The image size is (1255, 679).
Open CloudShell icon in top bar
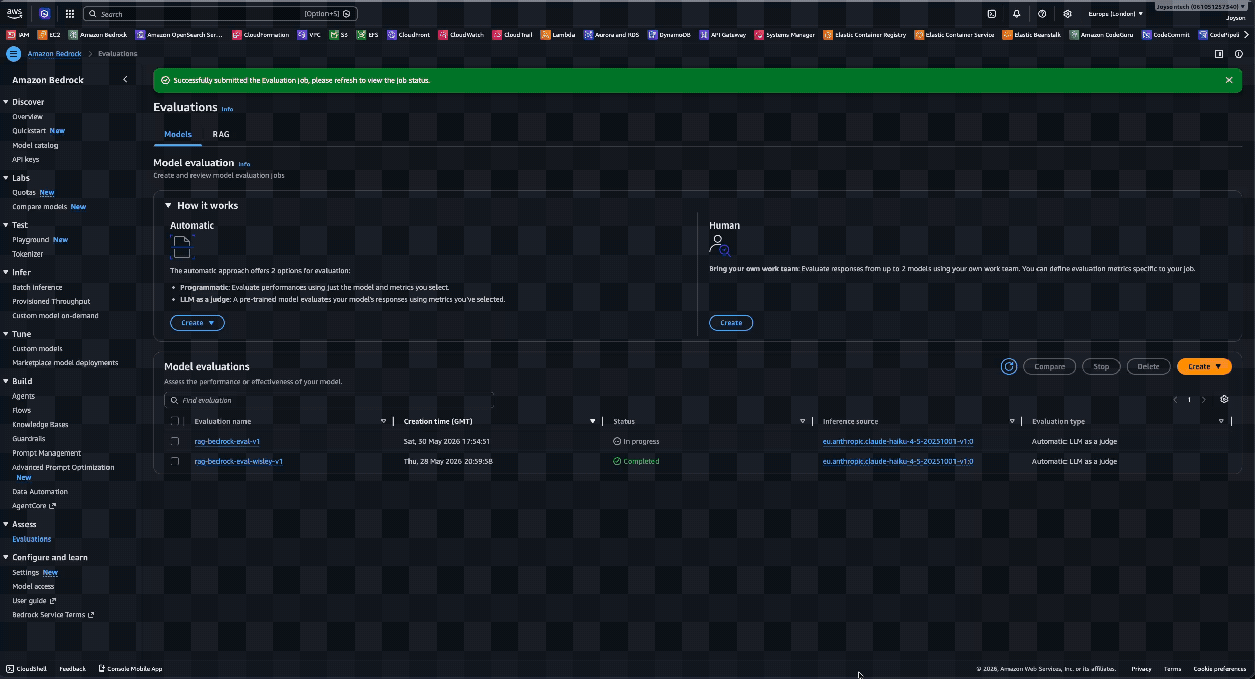click(x=991, y=14)
